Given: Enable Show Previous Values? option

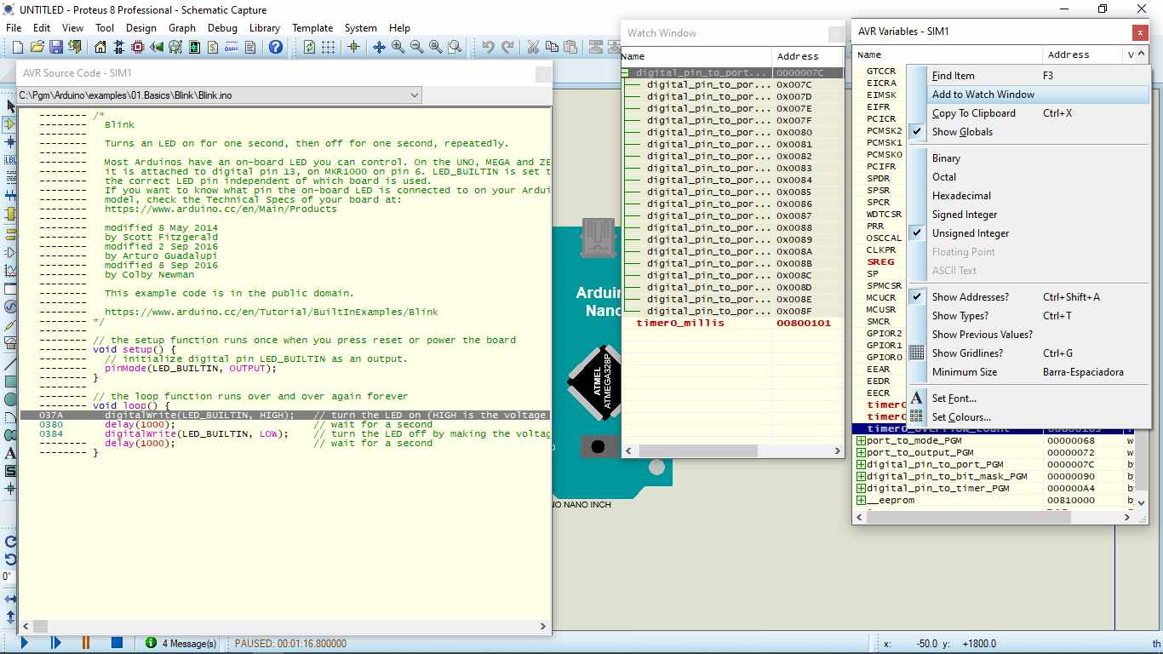Looking at the screenshot, I should tap(1028, 335).
